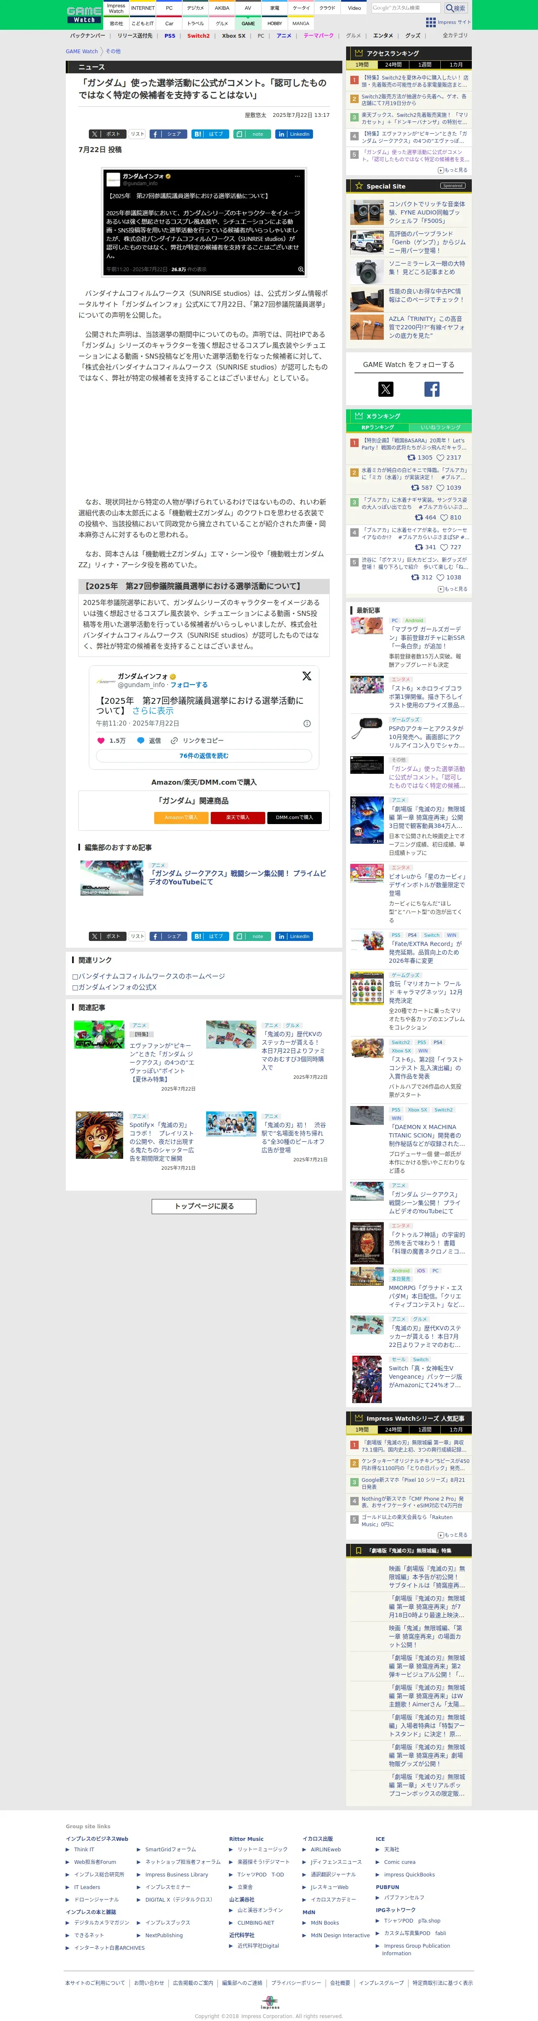Click the Impress footer logo

tap(270, 2003)
